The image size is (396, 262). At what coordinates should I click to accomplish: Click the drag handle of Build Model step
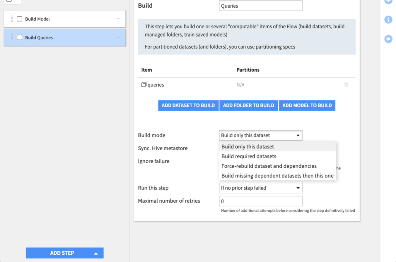coord(12,19)
